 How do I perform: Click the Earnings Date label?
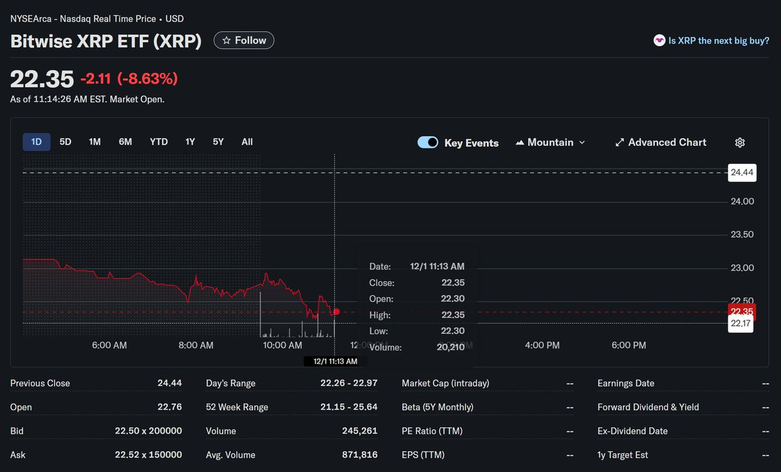[x=626, y=383]
